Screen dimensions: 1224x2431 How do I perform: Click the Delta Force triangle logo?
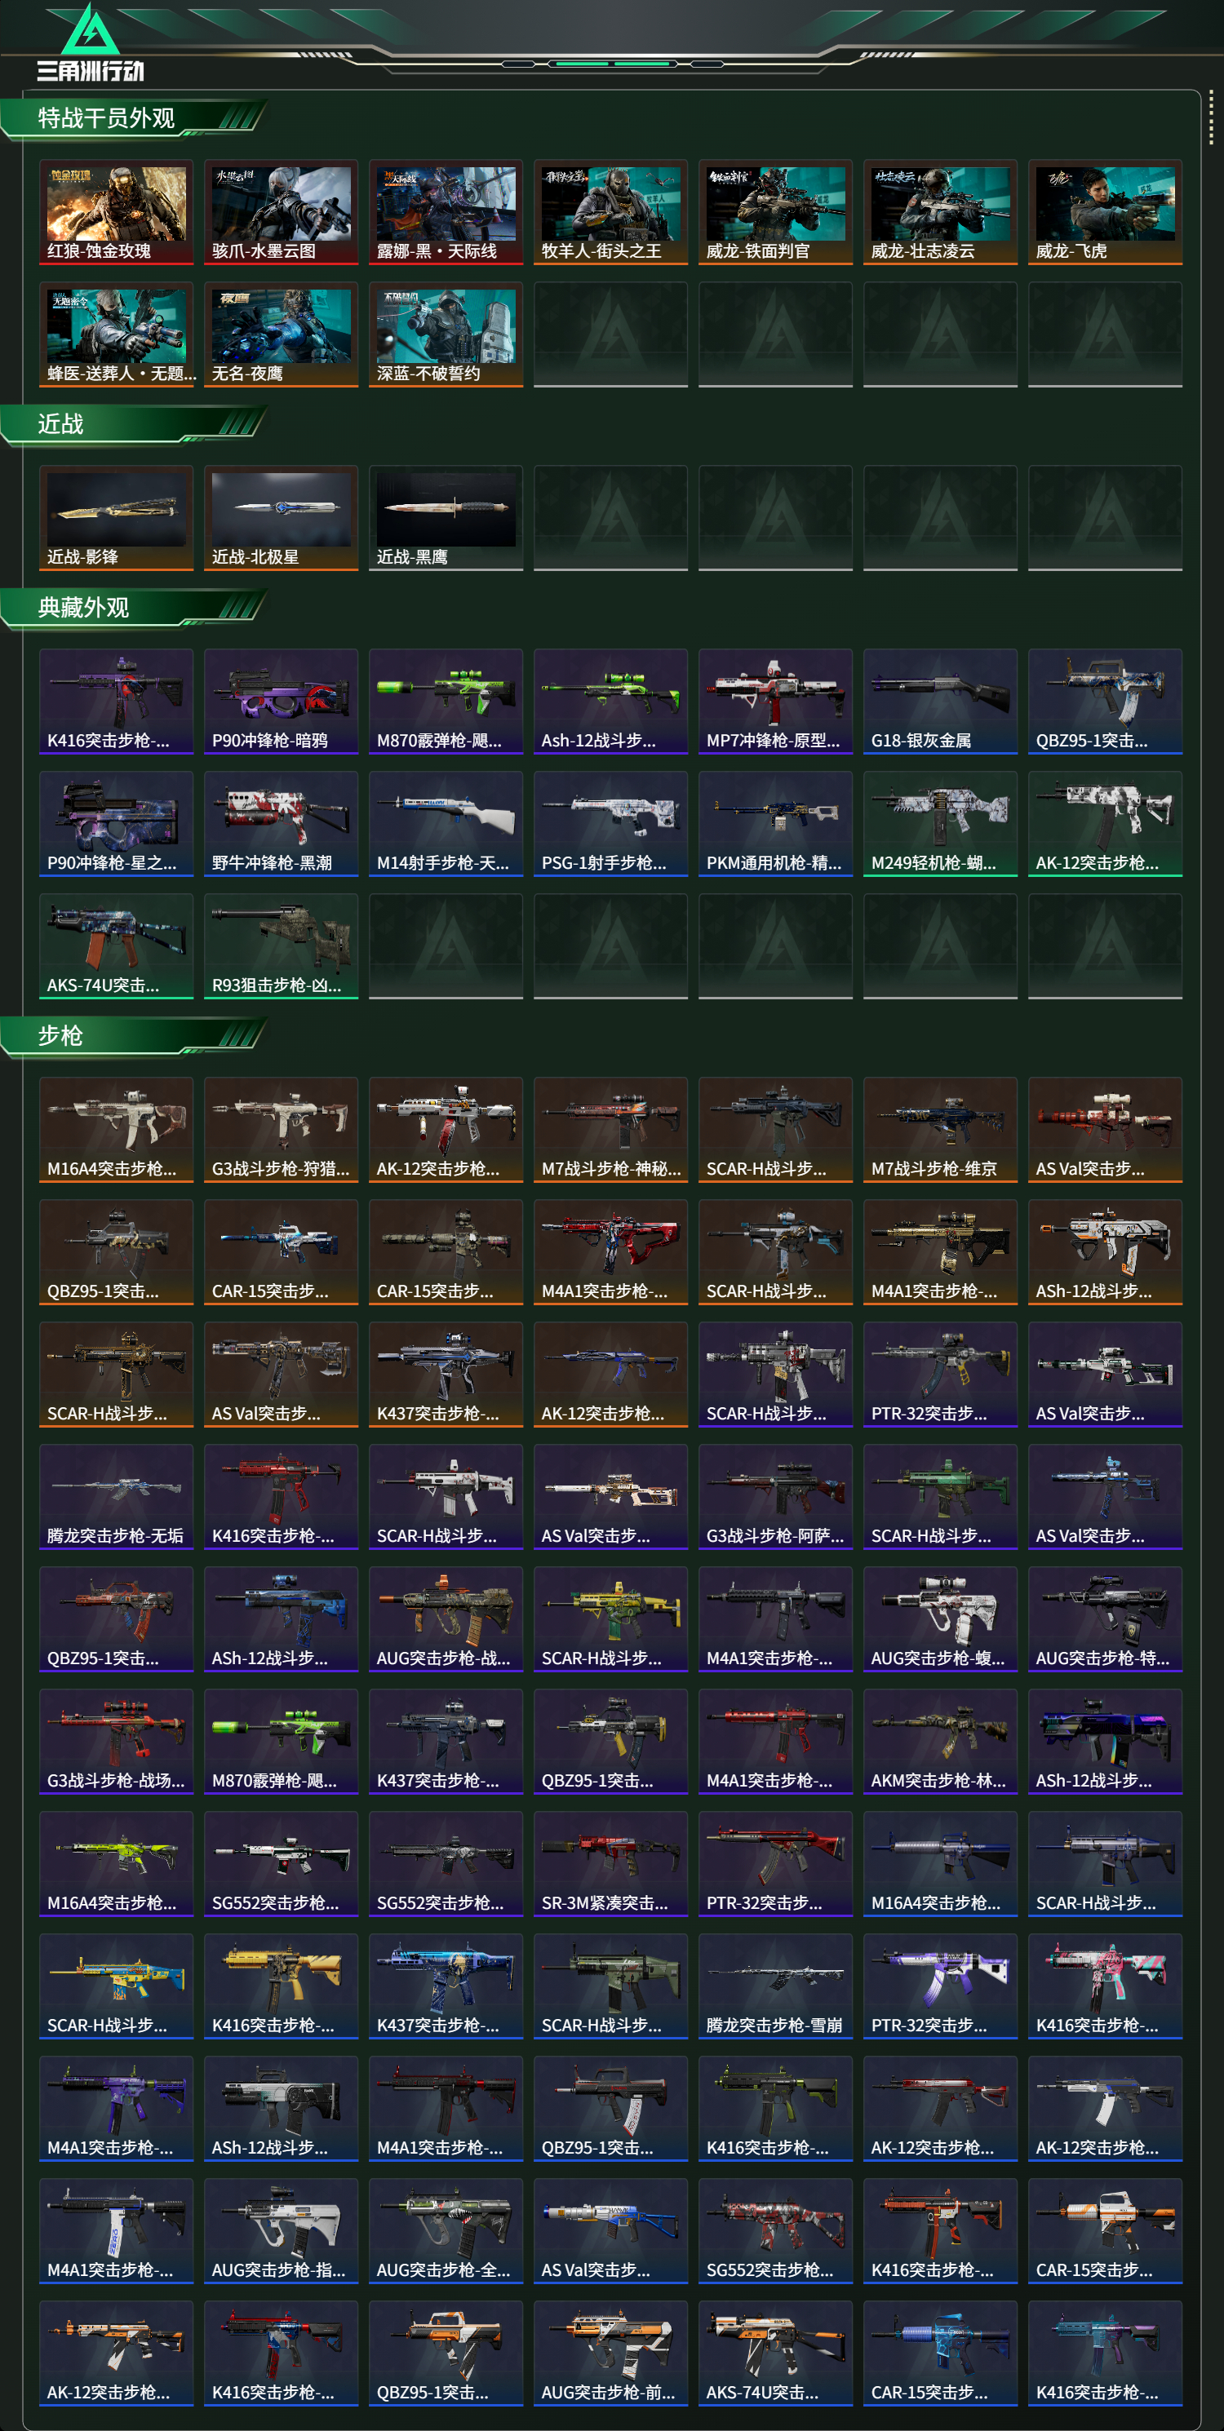click(91, 30)
